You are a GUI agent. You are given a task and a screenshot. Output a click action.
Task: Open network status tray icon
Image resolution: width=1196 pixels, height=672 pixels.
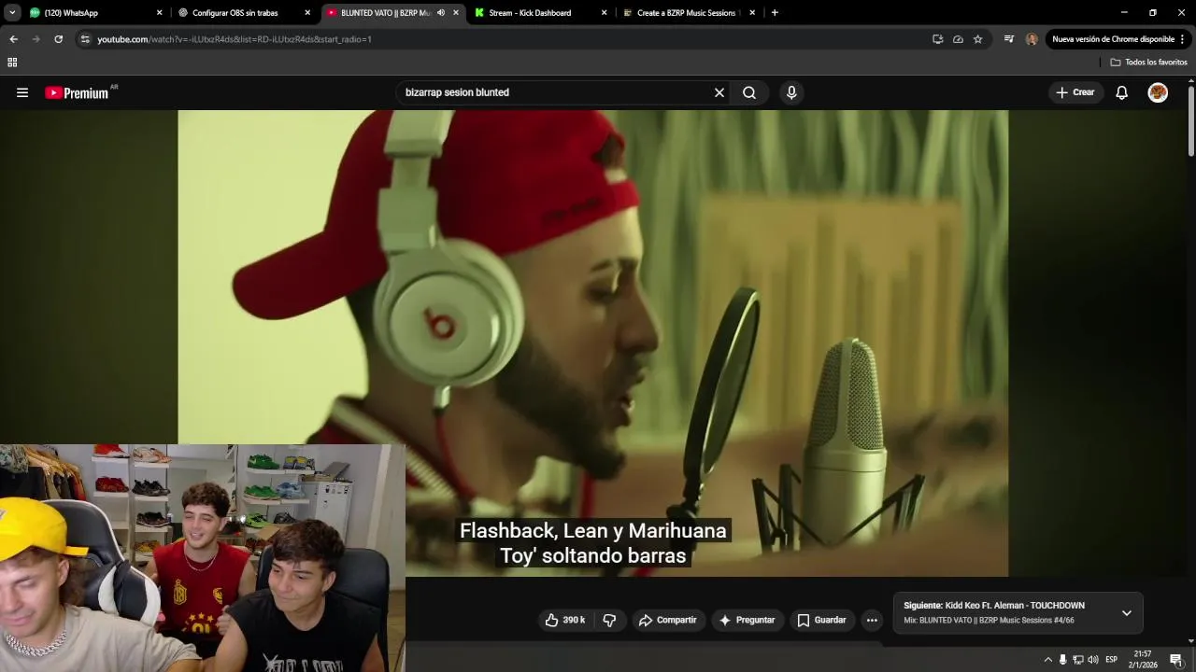coord(1077,660)
